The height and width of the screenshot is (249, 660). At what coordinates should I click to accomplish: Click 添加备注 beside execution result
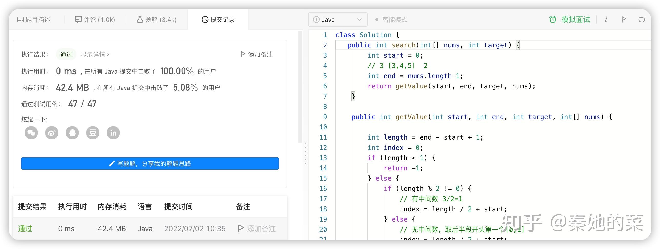coord(257,55)
